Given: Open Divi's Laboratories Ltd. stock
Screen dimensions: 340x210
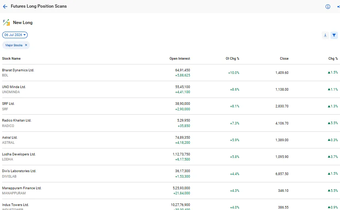Looking at the screenshot, I should click(x=19, y=171).
